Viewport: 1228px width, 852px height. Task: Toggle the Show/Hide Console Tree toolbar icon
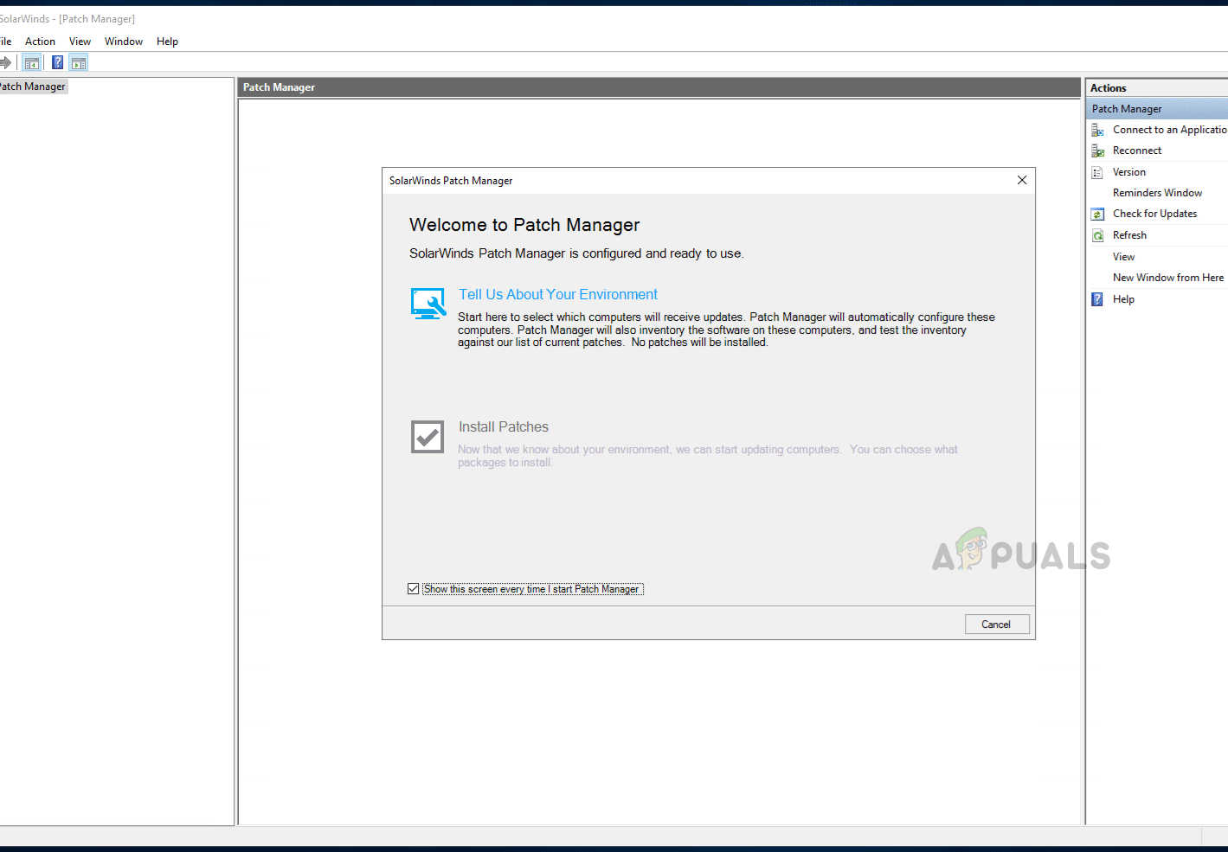coord(32,62)
